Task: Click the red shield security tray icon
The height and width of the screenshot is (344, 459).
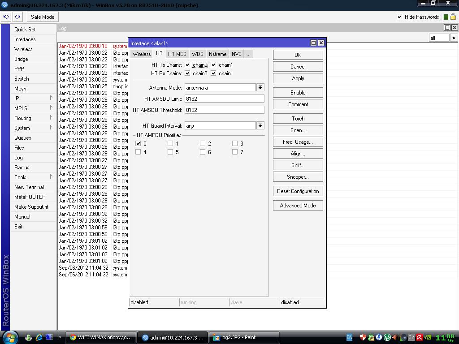Action: 363,337
